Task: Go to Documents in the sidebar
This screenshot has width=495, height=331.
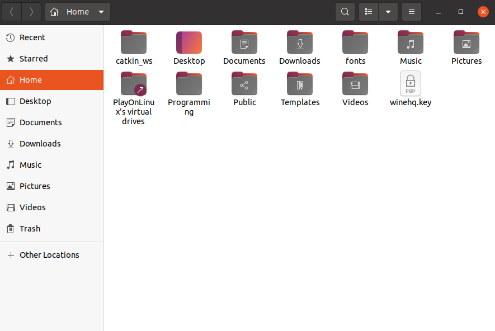Action: coord(52,122)
